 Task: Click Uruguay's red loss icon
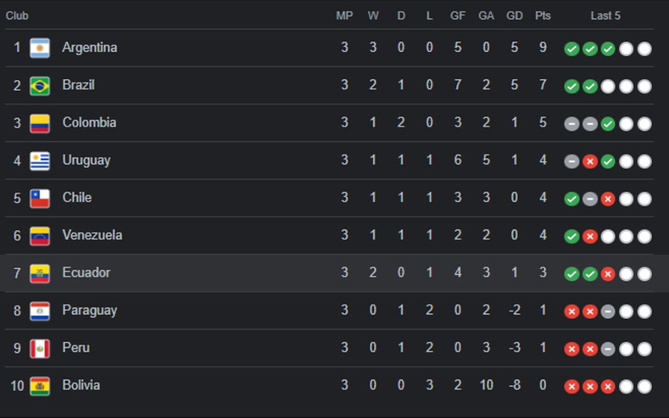coord(590,161)
